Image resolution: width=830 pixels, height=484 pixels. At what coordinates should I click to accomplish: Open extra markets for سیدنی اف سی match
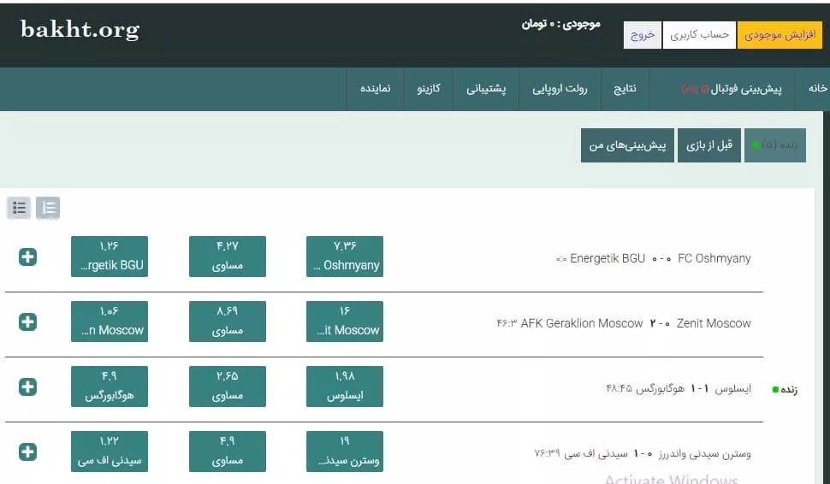click(27, 452)
